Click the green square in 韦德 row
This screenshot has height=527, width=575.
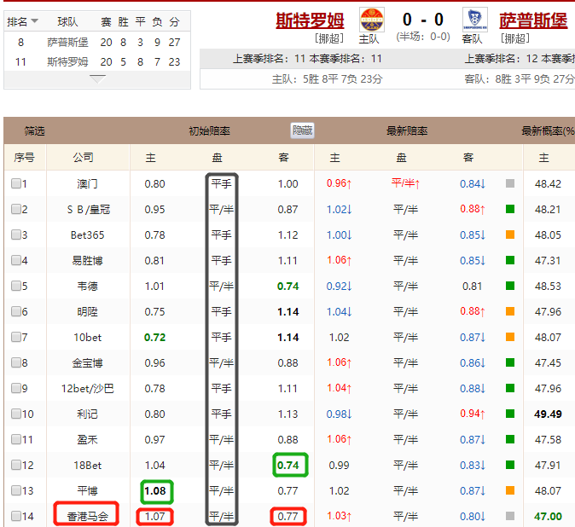[x=510, y=286]
